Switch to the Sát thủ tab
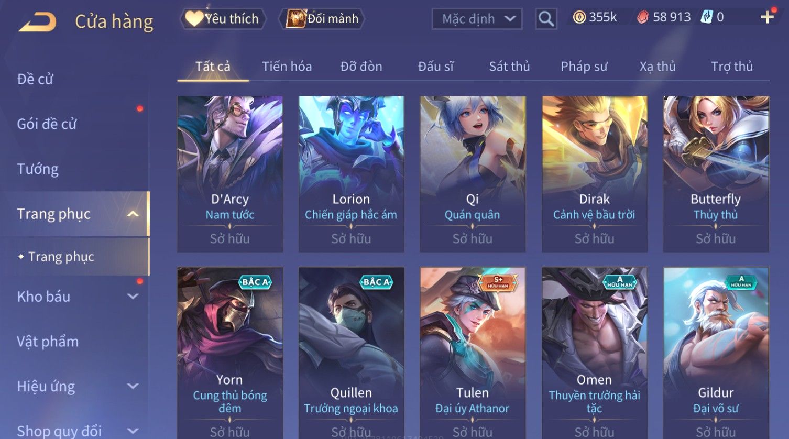Image resolution: width=789 pixels, height=439 pixels. pyautogui.click(x=509, y=67)
